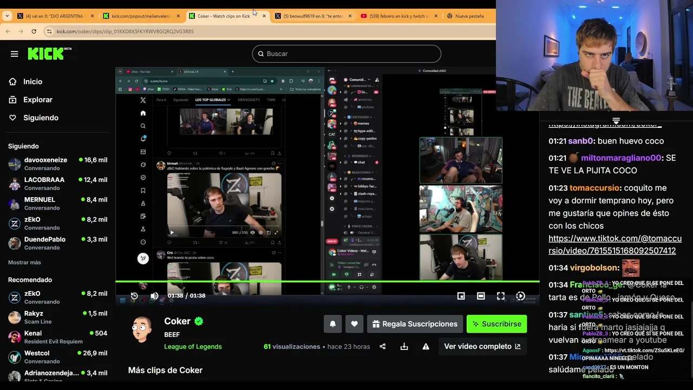Close the febrero en kick YouTube tab

click(x=436, y=16)
